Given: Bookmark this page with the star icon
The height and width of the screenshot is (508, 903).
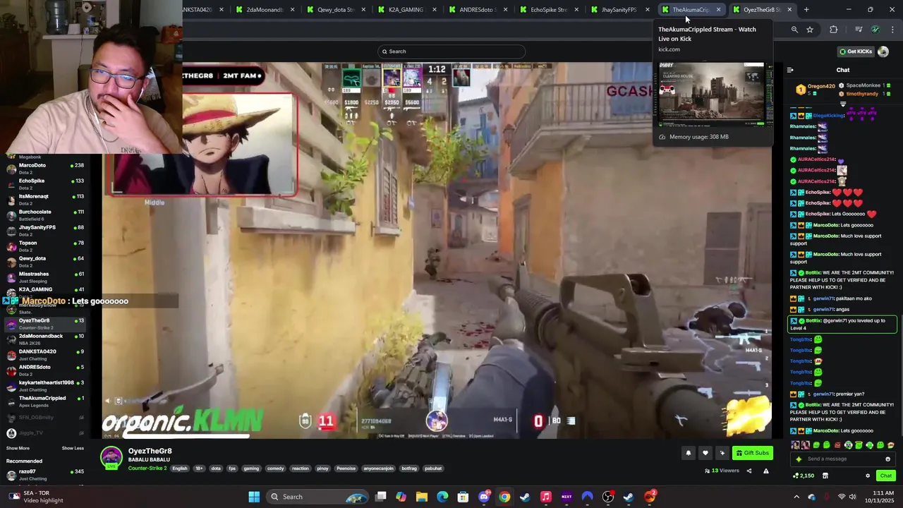Looking at the screenshot, I should [810, 30].
